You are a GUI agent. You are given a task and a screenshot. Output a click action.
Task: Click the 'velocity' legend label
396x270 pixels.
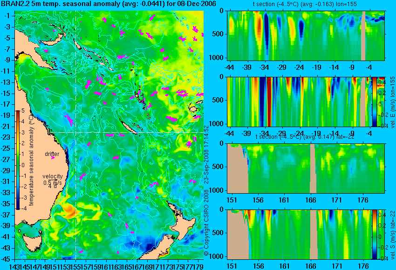(x=53, y=176)
